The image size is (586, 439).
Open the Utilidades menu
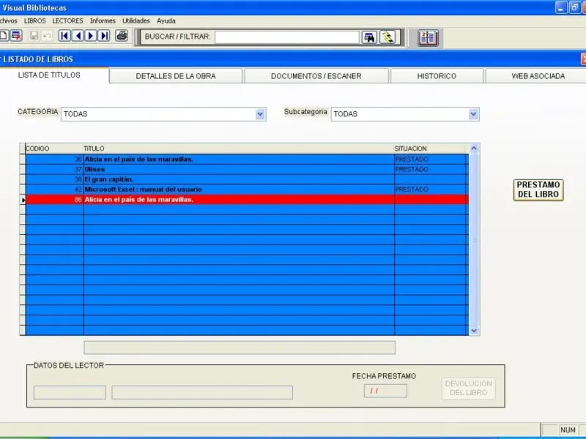coord(136,21)
